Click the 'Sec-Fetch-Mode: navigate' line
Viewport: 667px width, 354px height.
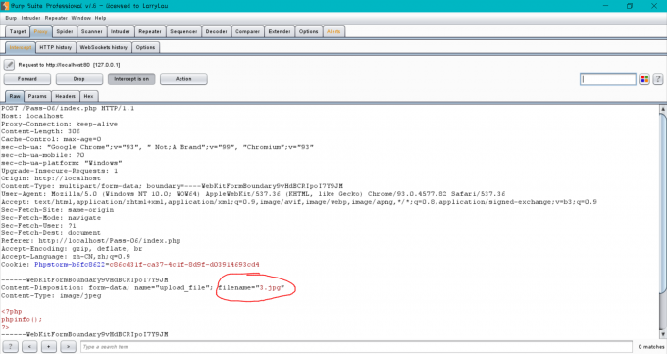[51, 218]
